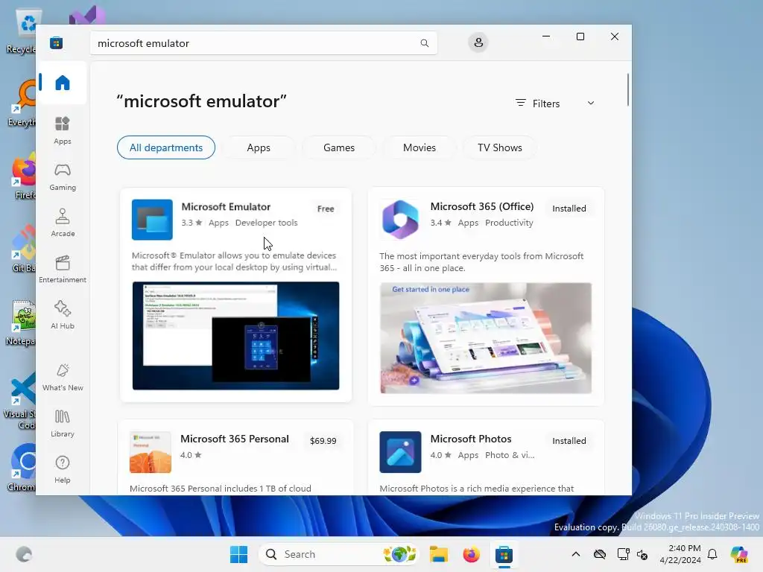Click Microsoft Store icon in taskbar
This screenshot has height=572, width=763.
[504, 554]
